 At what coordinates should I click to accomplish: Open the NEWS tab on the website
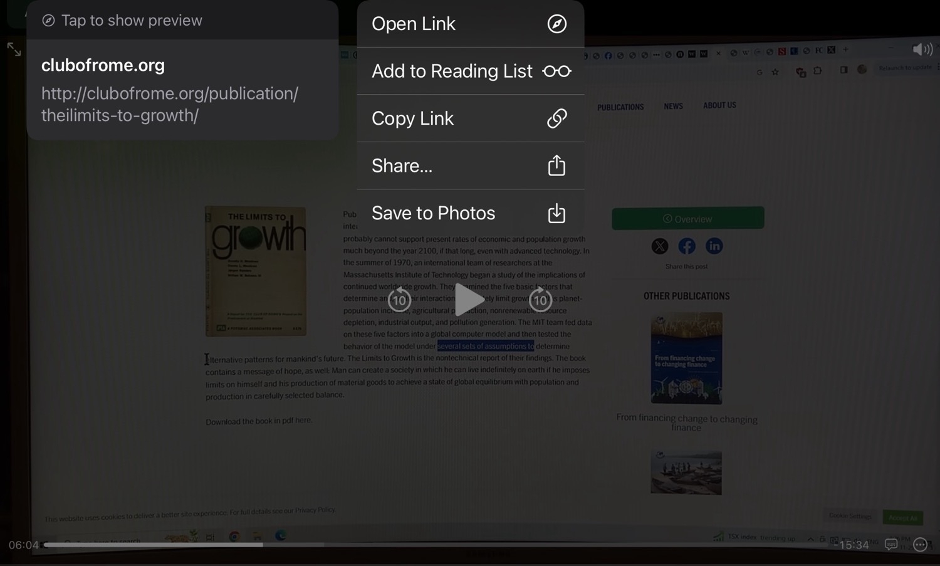(x=673, y=106)
